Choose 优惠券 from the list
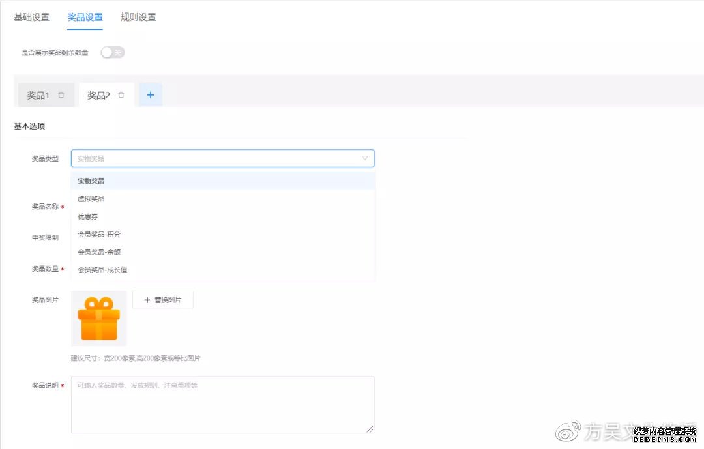704x449 pixels. coord(223,216)
